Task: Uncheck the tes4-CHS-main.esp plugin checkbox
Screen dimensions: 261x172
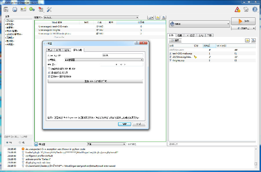Action: coord(171,53)
